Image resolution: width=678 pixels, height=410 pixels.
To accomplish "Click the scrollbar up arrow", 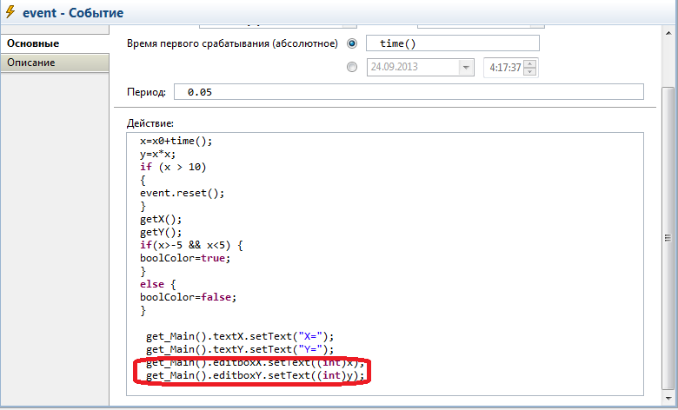I will tap(668, 33).
